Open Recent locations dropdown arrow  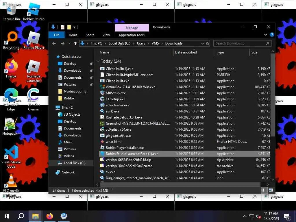(x=69, y=43)
